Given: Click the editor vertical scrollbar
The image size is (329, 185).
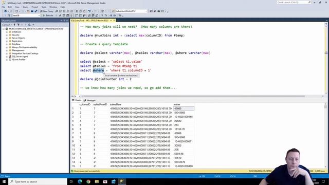Looking at the screenshot, I should pyautogui.click(x=326, y=58).
